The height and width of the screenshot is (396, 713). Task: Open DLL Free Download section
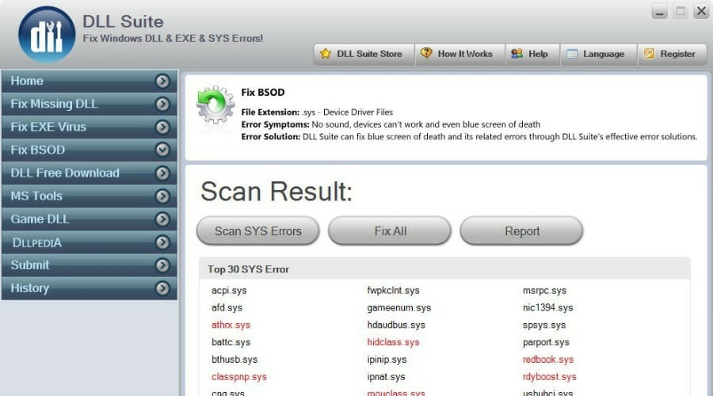click(90, 173)
